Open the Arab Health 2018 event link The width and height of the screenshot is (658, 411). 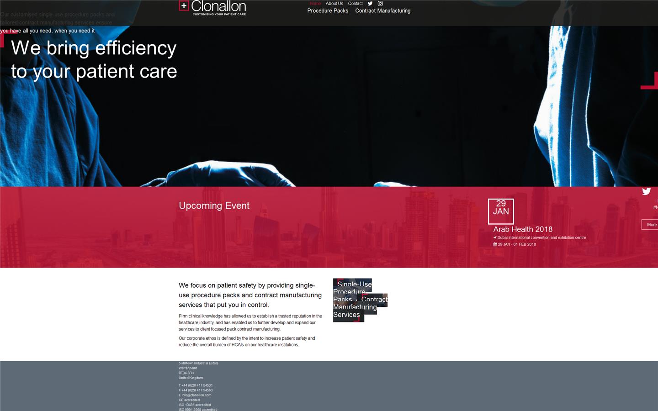point(523,229)
